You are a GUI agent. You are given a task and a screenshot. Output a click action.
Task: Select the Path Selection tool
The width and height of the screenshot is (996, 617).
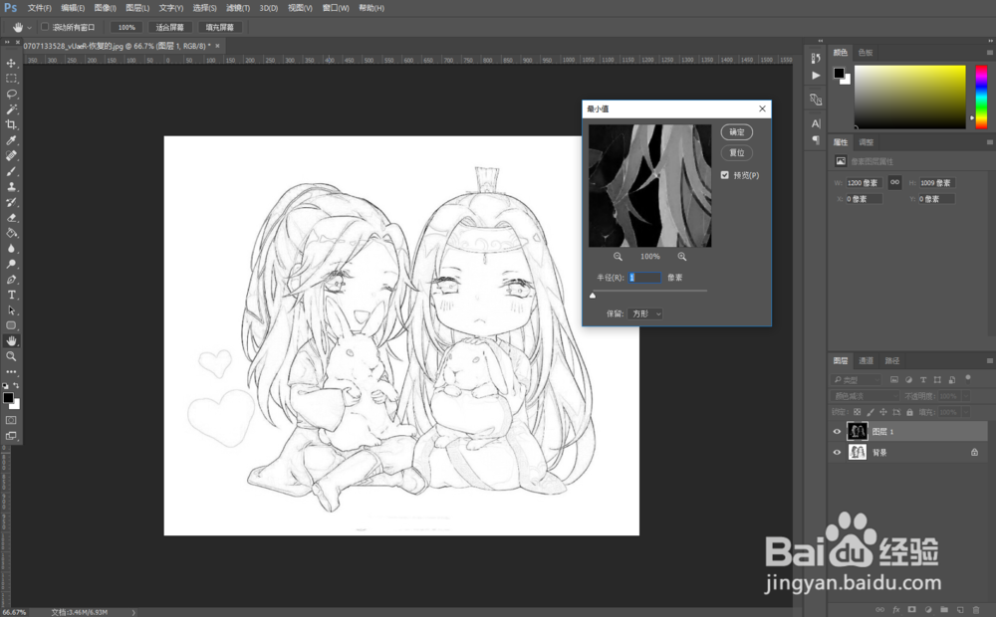click(11, 310)
